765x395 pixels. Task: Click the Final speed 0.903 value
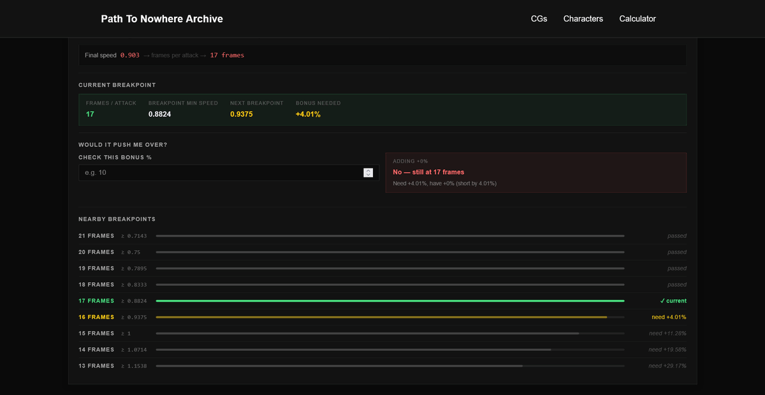pos(130,55)
